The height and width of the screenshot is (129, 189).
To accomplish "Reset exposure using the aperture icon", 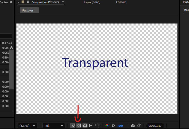I will 113,125.
